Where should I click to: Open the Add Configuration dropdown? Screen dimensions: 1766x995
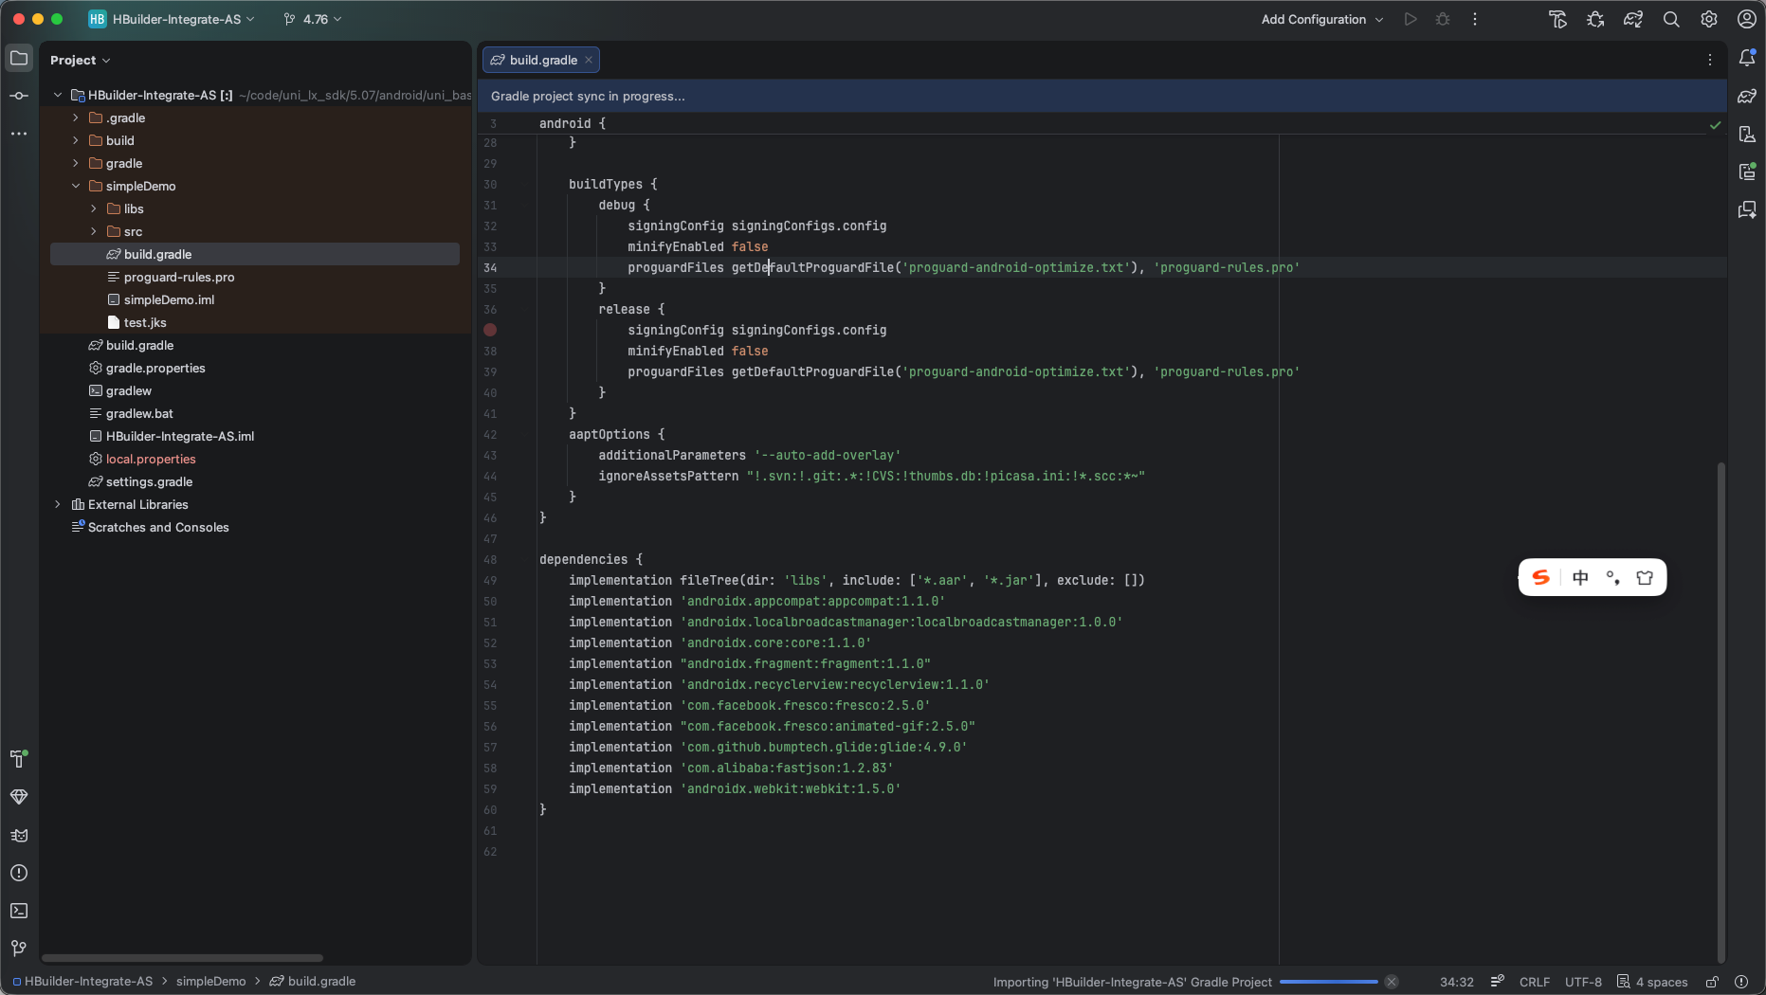point(1321,19)
